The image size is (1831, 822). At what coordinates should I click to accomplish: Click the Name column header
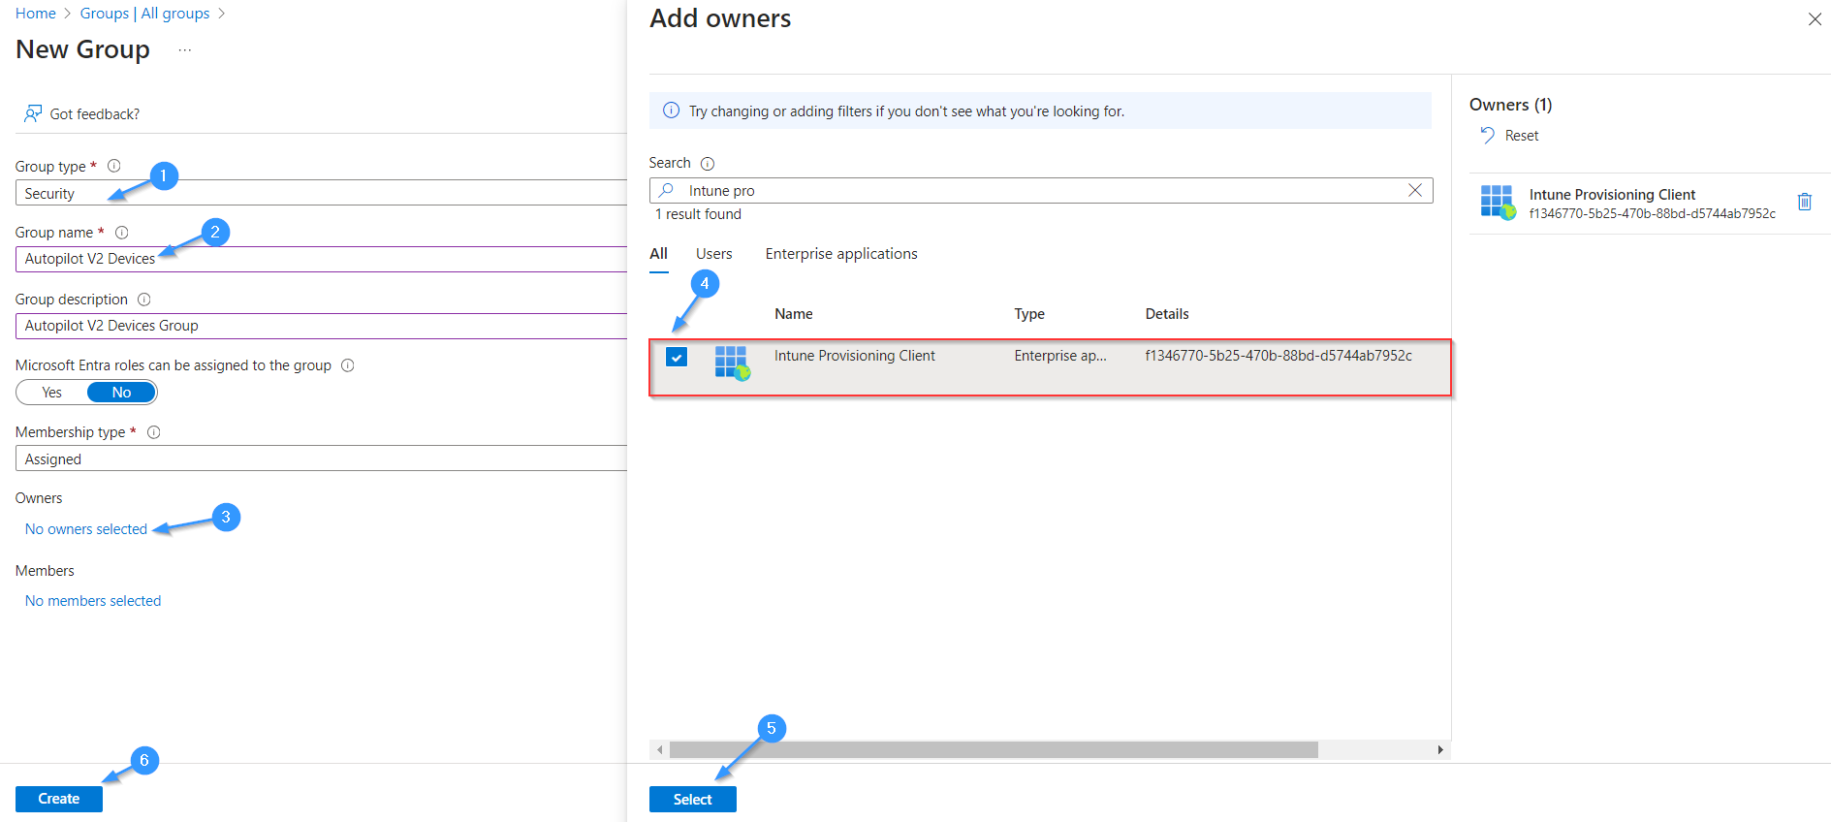coord(794,314)
